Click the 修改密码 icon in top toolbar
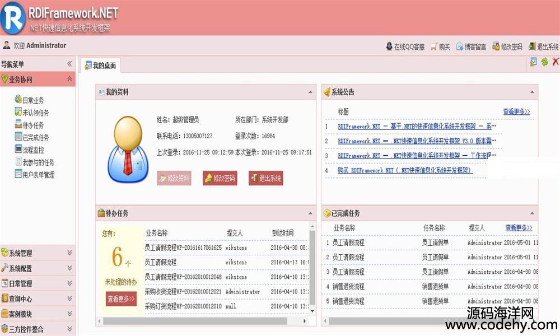 click(x=496, y=46)
